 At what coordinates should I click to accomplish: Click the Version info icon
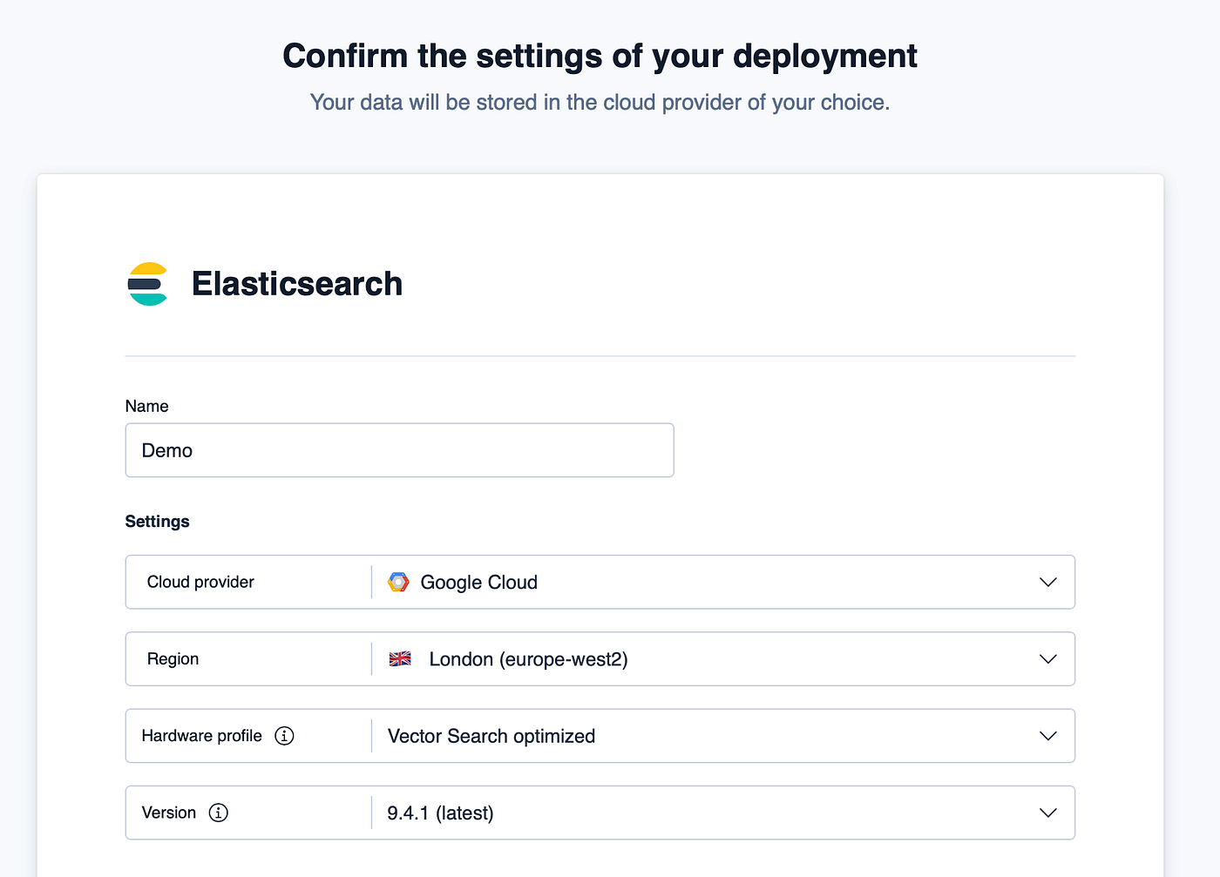(219, 813)
